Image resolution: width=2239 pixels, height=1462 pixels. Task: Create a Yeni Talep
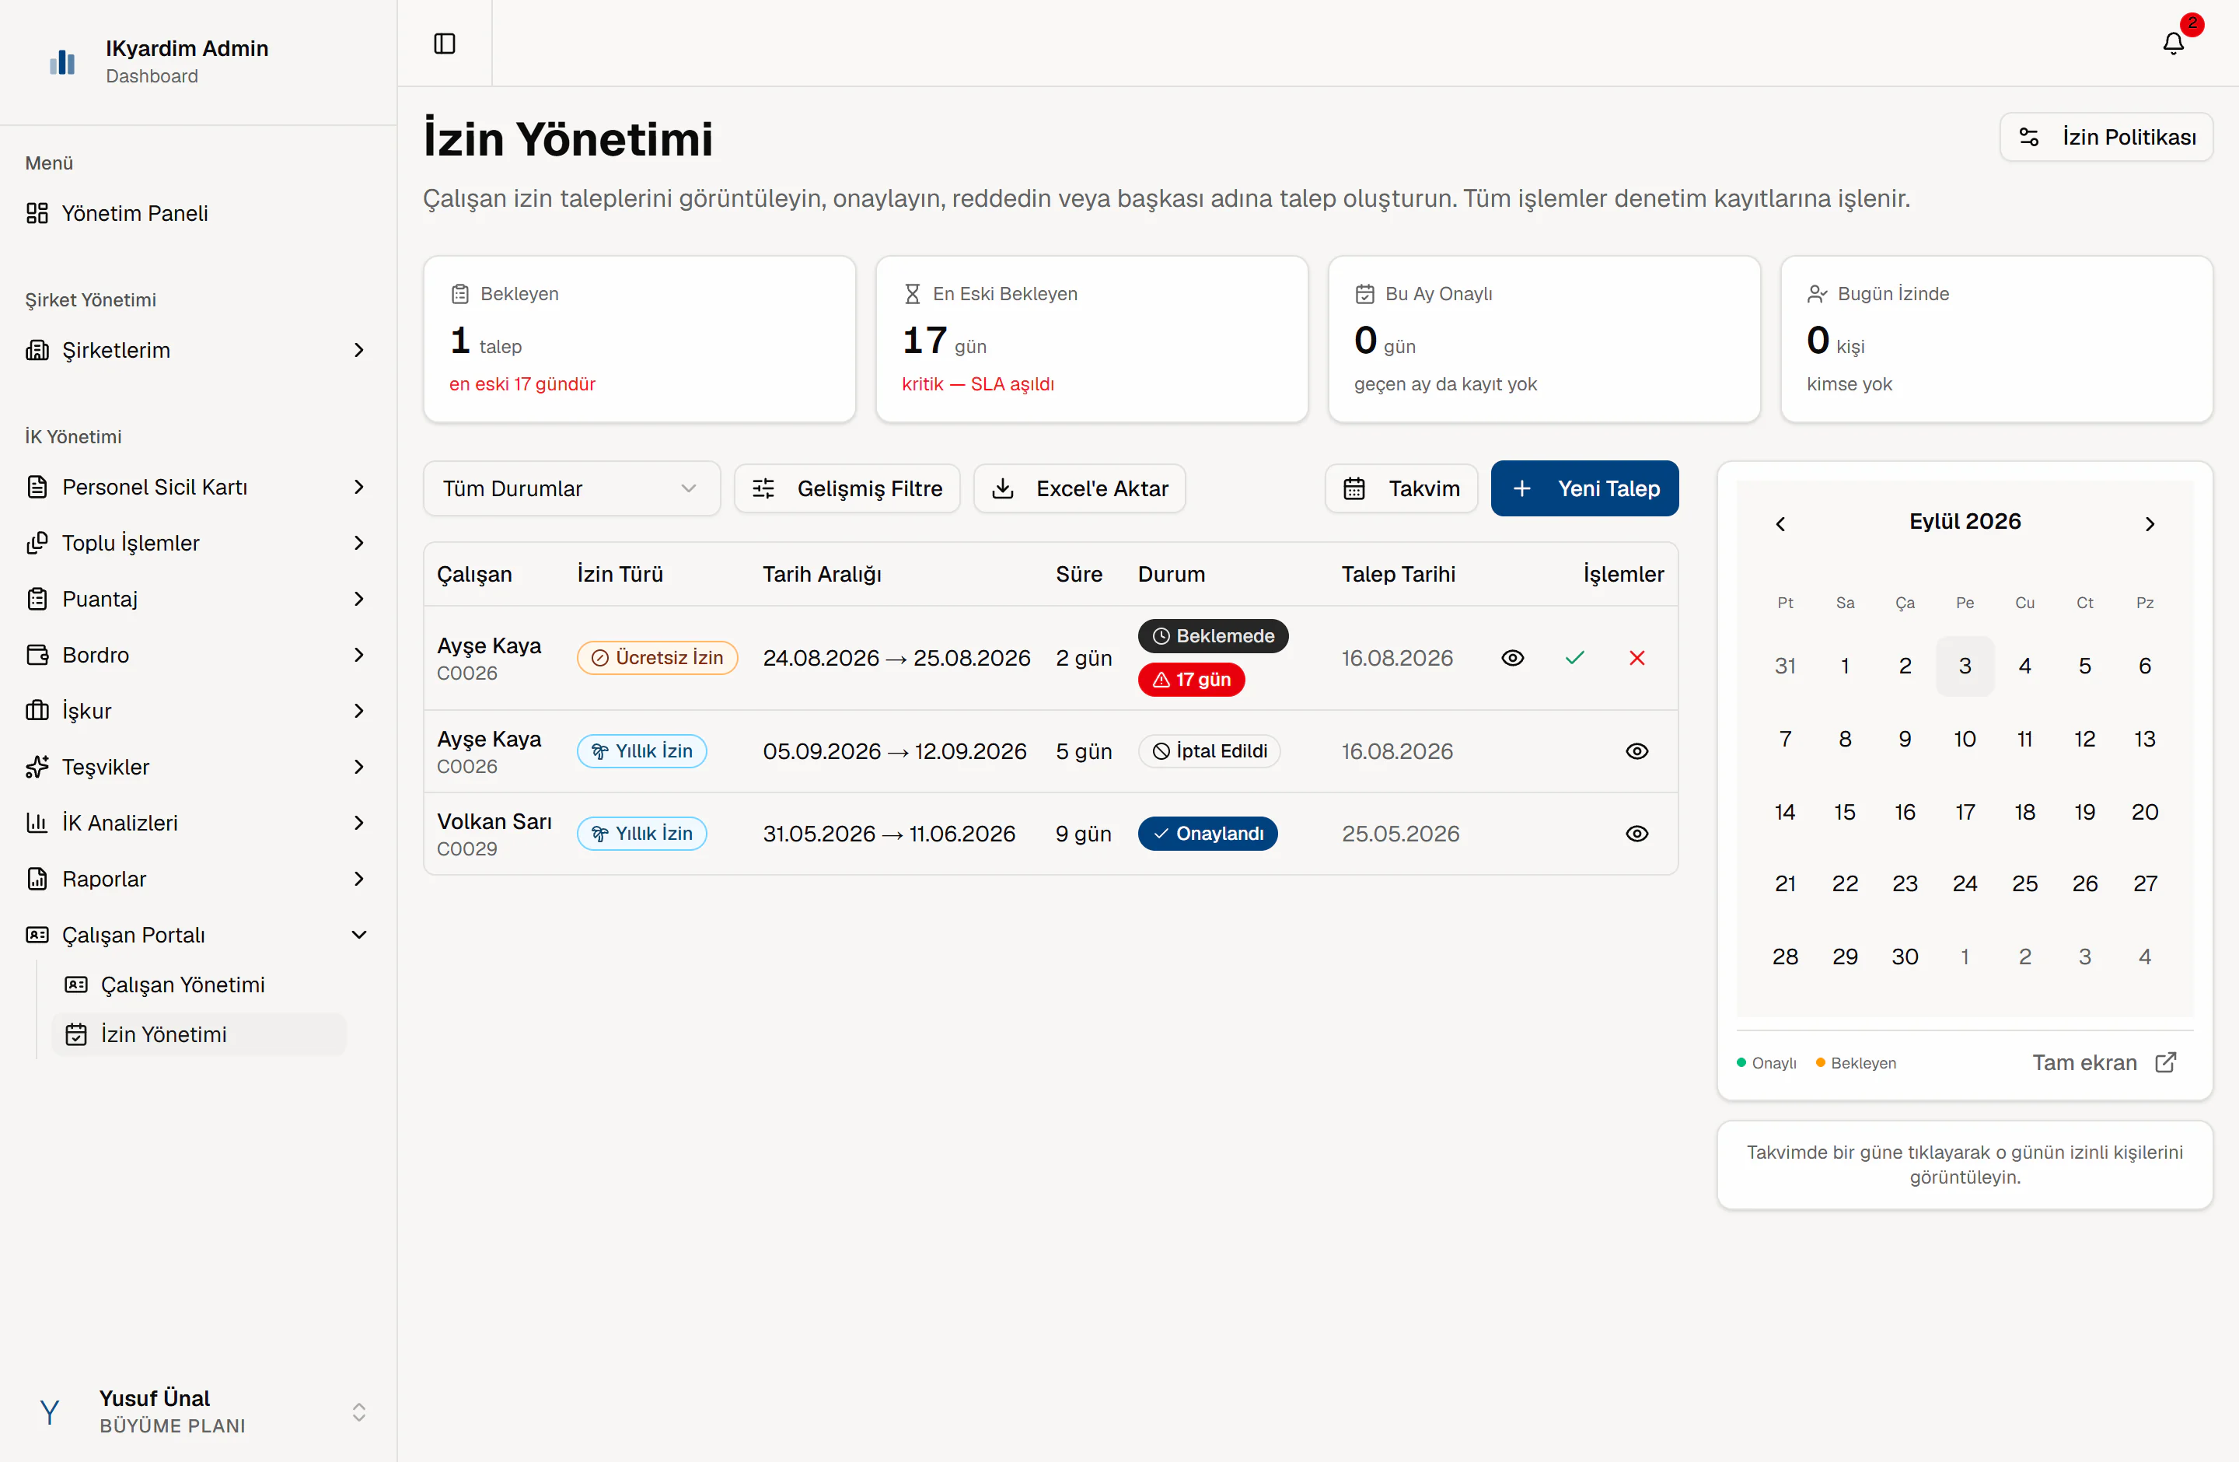coord(1584,488)
